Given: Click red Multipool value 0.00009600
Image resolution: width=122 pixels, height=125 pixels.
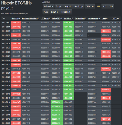Looking at the screenshot, I should click(16, 111).
